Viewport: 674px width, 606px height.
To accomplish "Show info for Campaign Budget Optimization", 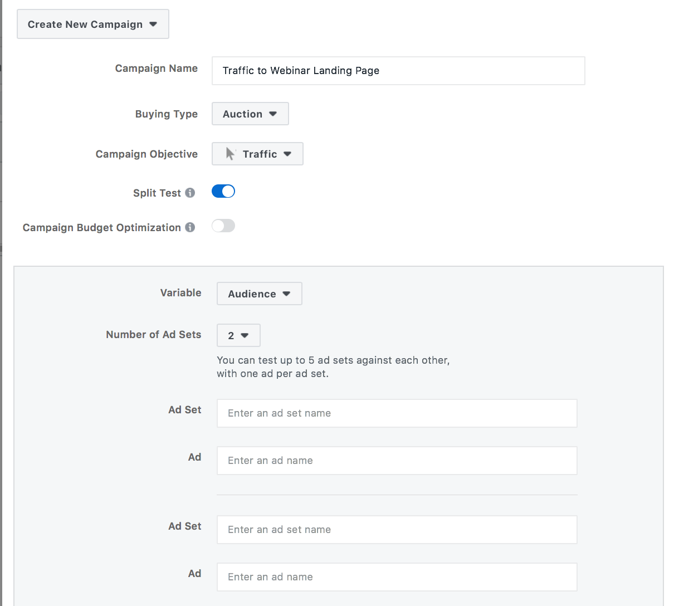I will pyautogui.click(x=190, y=227).
